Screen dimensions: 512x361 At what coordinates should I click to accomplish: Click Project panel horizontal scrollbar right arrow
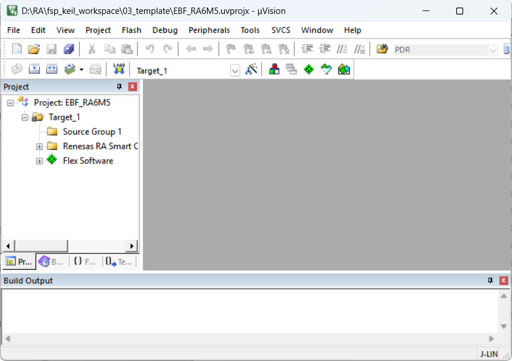tap(131, 246)
